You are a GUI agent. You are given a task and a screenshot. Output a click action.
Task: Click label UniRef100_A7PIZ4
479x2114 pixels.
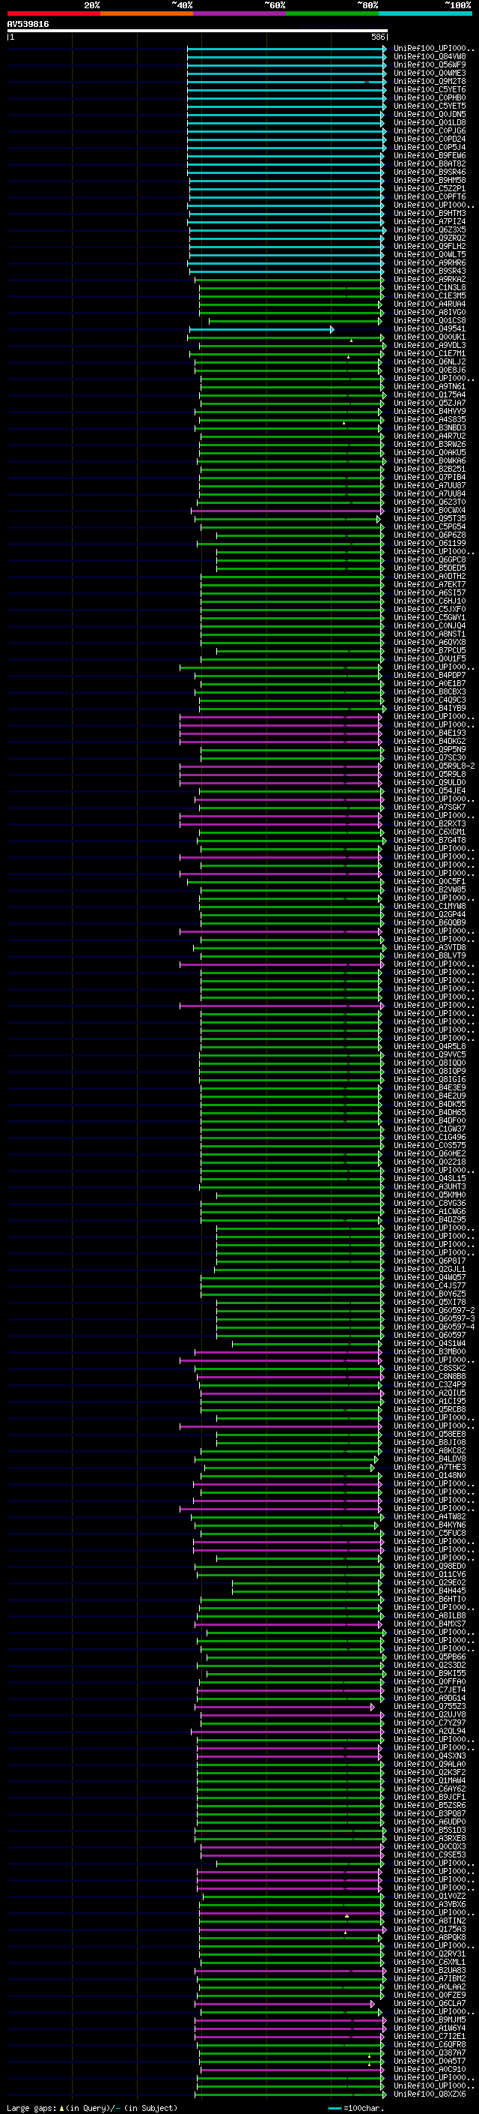click(x=430, y=221)
